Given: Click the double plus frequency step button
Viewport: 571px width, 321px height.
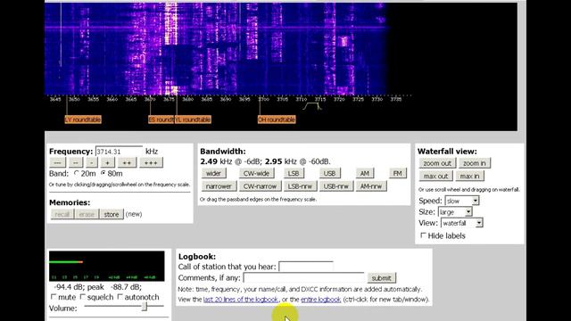Looking at the screenshot, I should coord(127,162).
